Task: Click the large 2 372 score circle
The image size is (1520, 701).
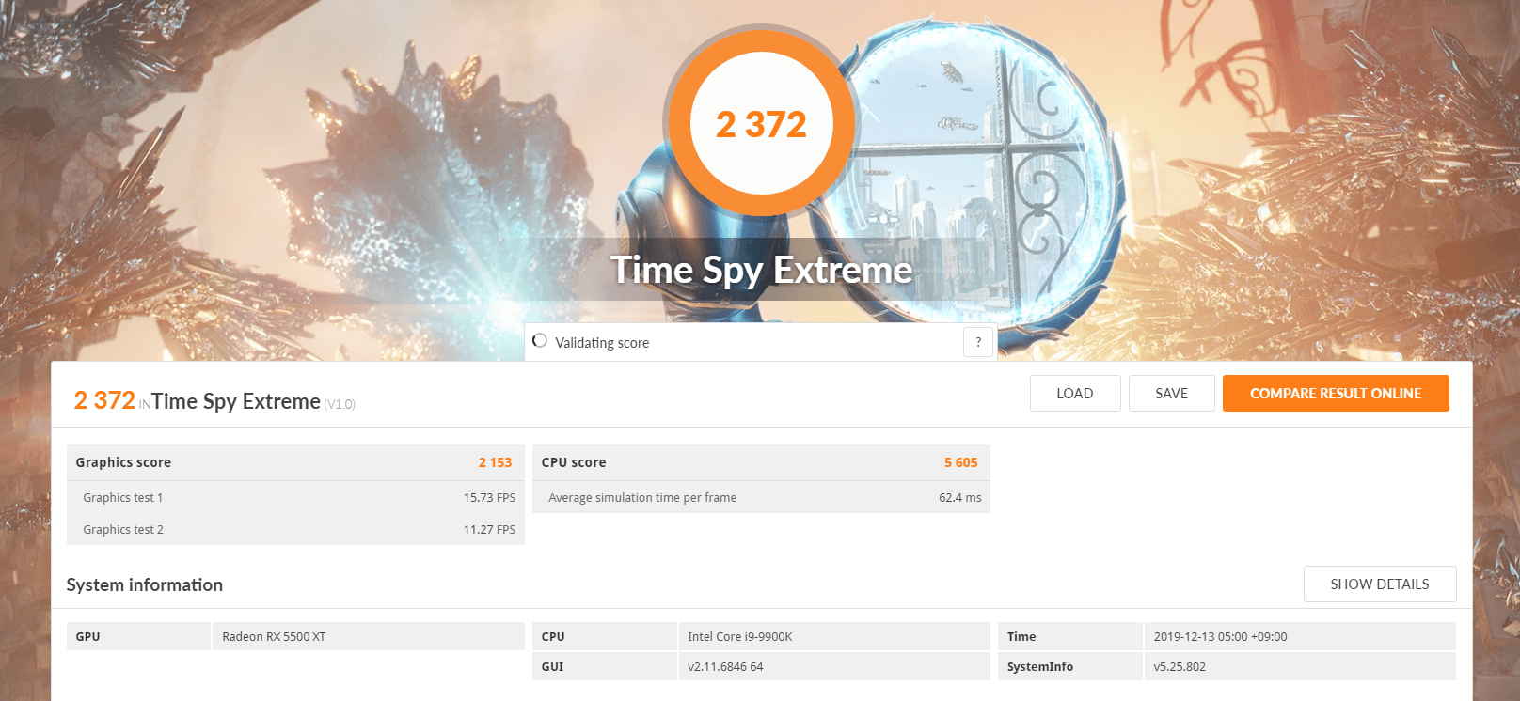Action: 761,124
